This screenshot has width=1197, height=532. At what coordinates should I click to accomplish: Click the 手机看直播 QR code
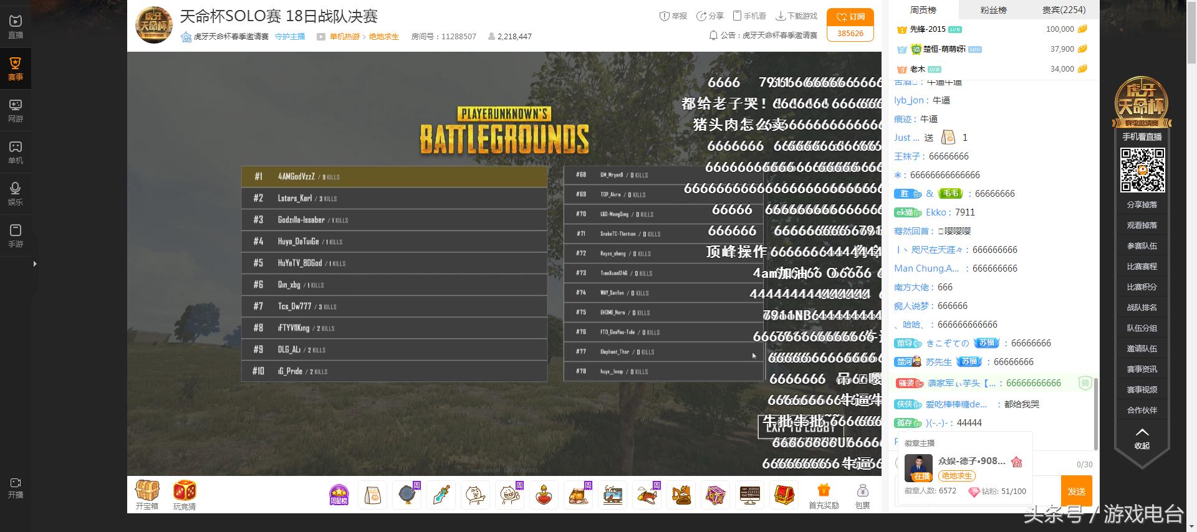(x=1142, y=170)
